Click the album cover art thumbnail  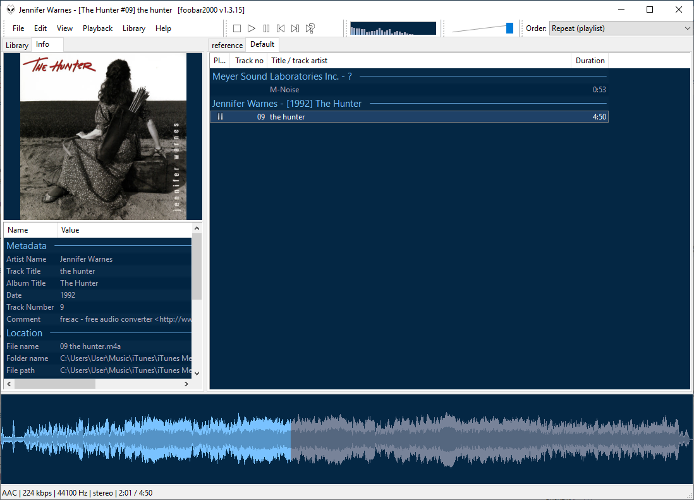click(103, 136)
